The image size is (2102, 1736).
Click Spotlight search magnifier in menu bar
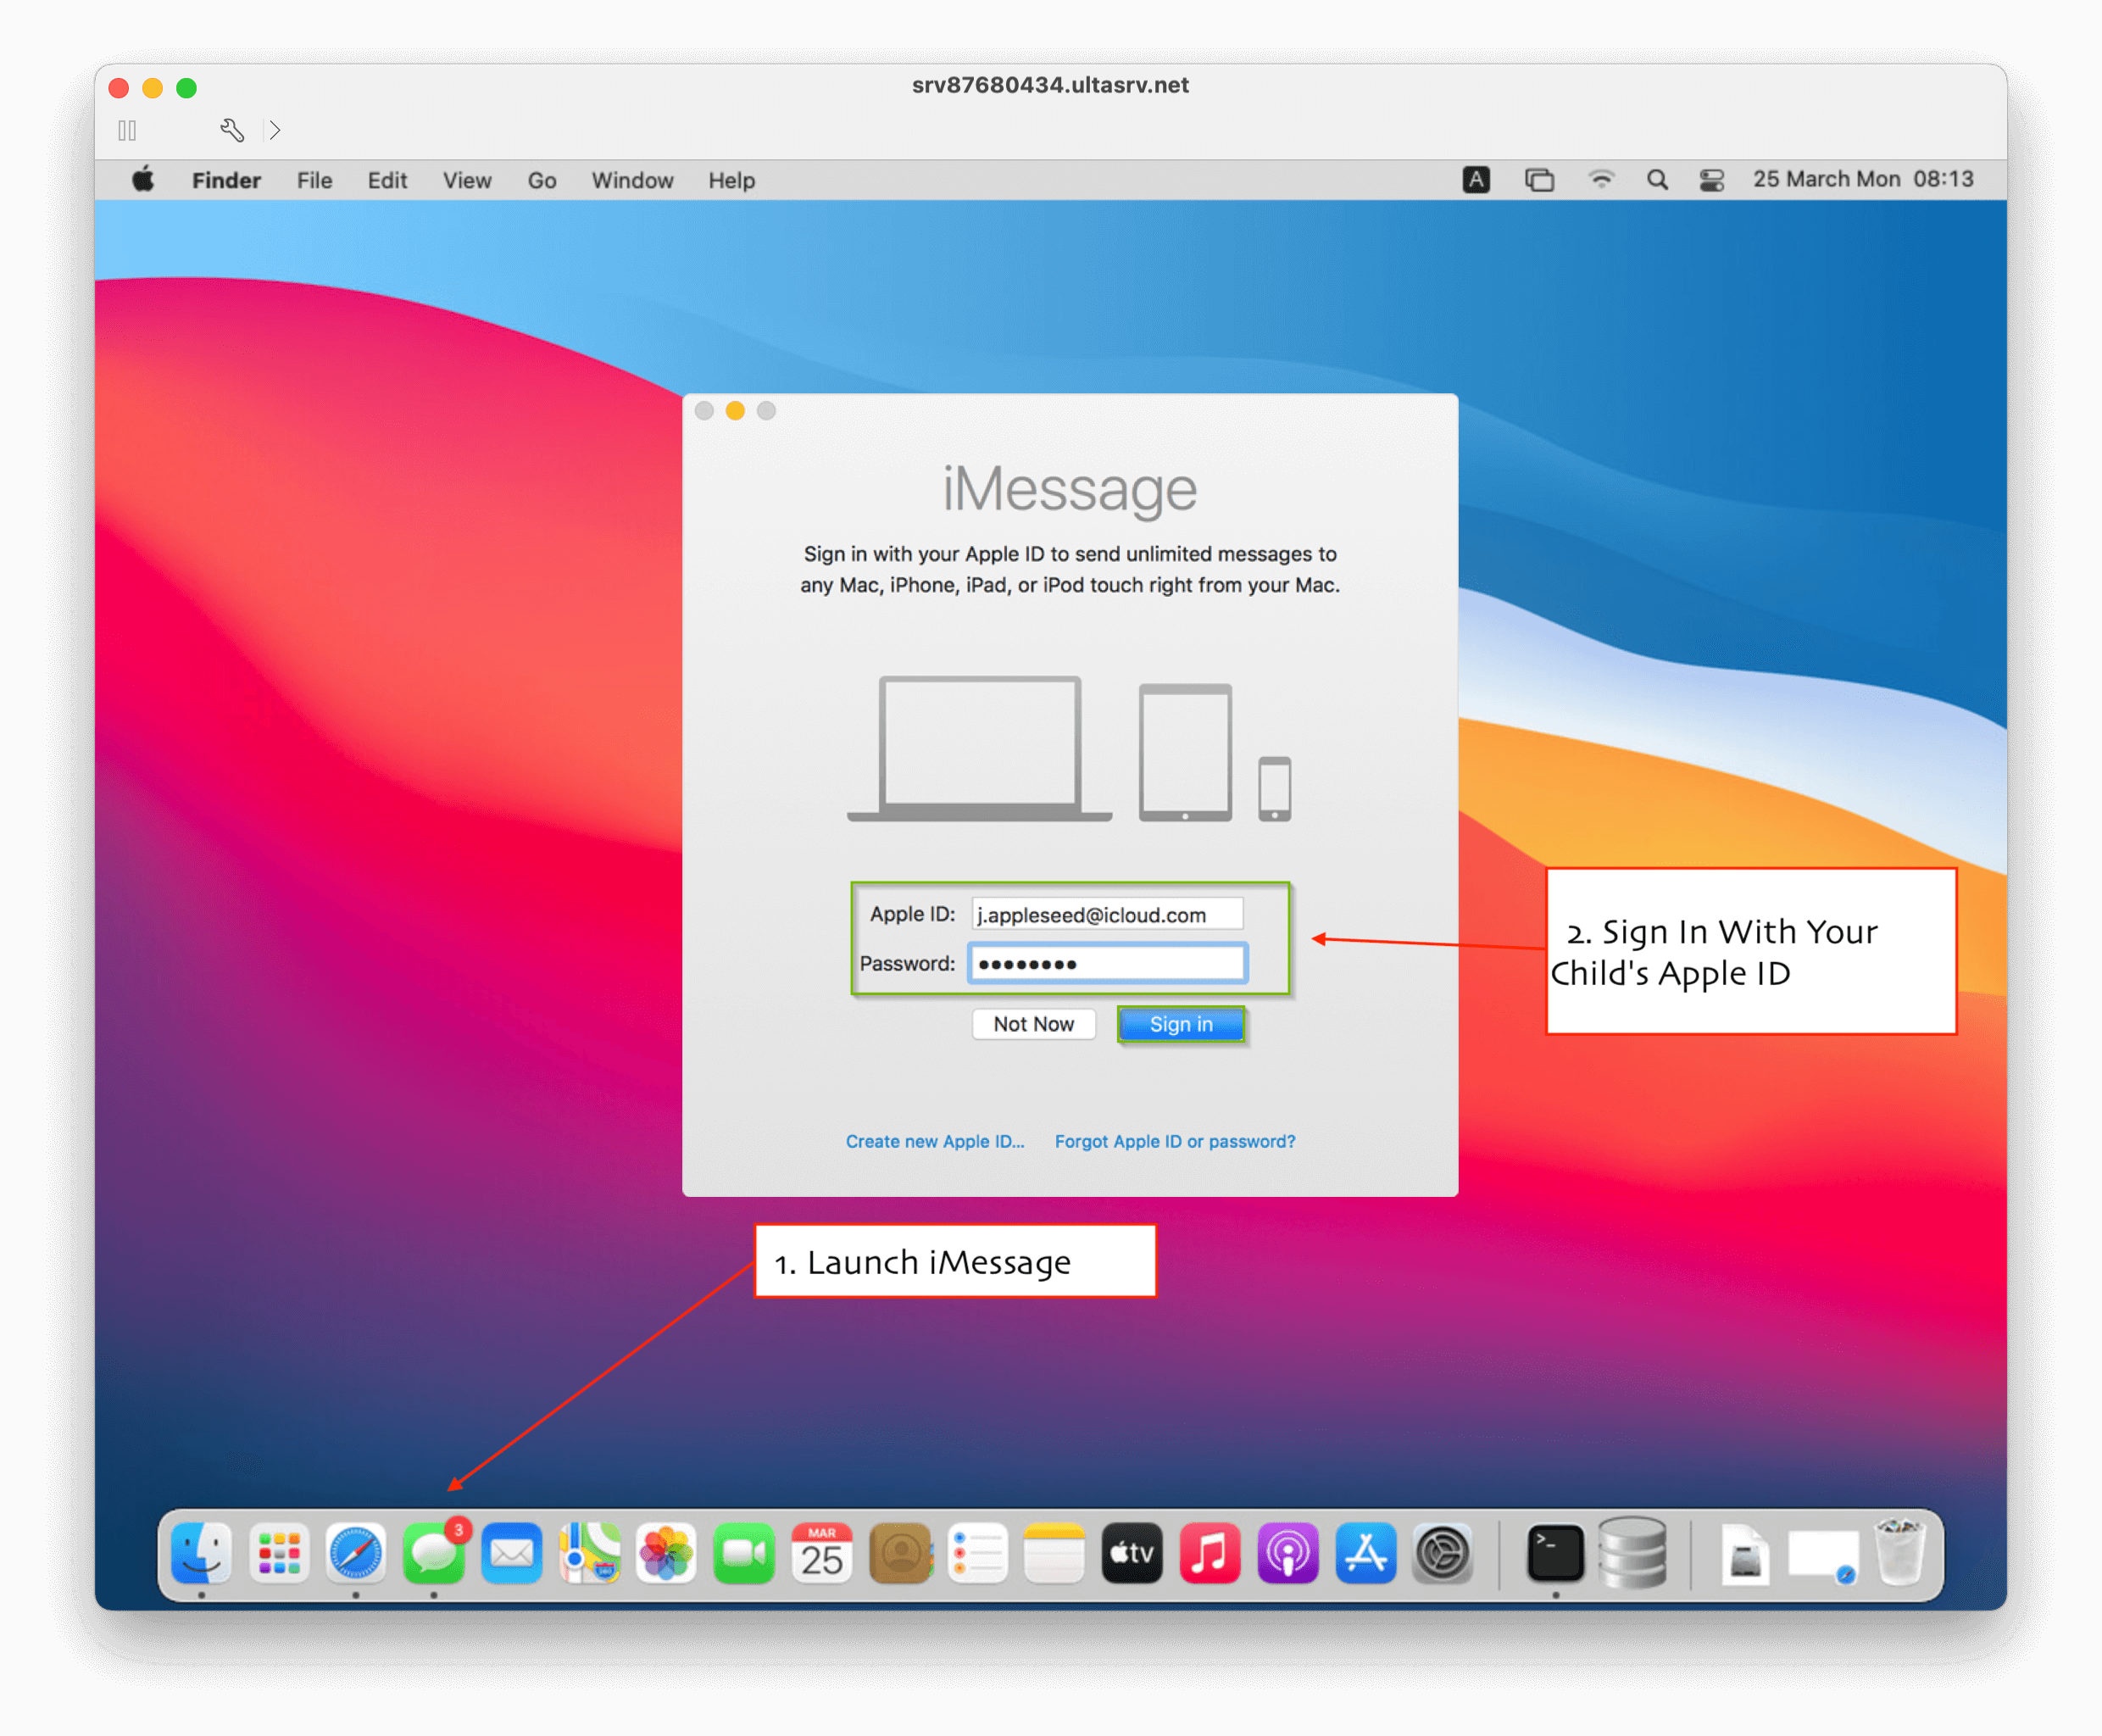coord(1657,180)
